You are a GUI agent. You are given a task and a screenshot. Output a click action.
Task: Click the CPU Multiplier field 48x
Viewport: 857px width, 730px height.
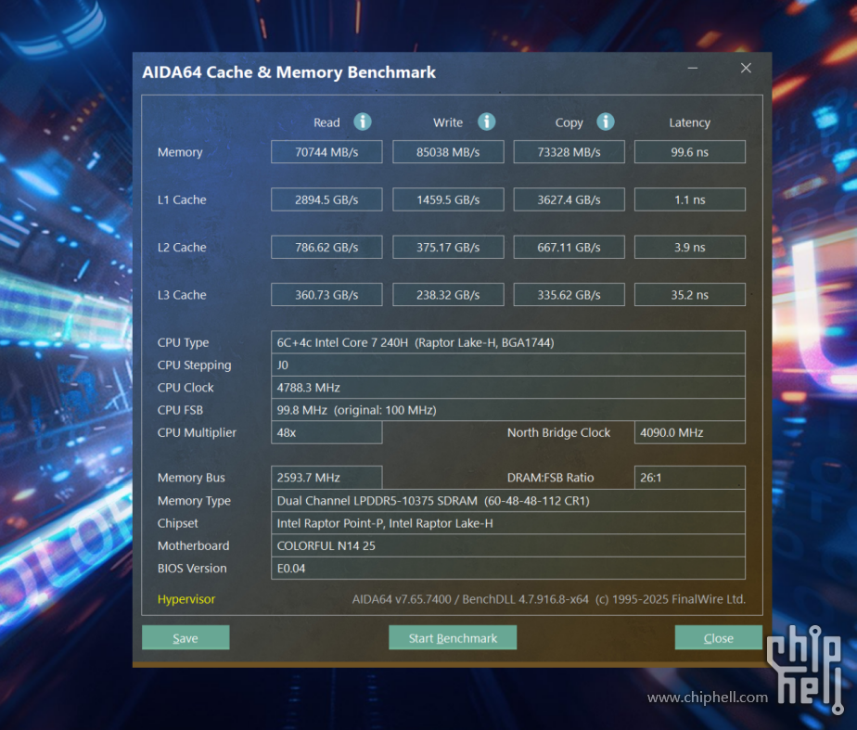click(326, 432)
